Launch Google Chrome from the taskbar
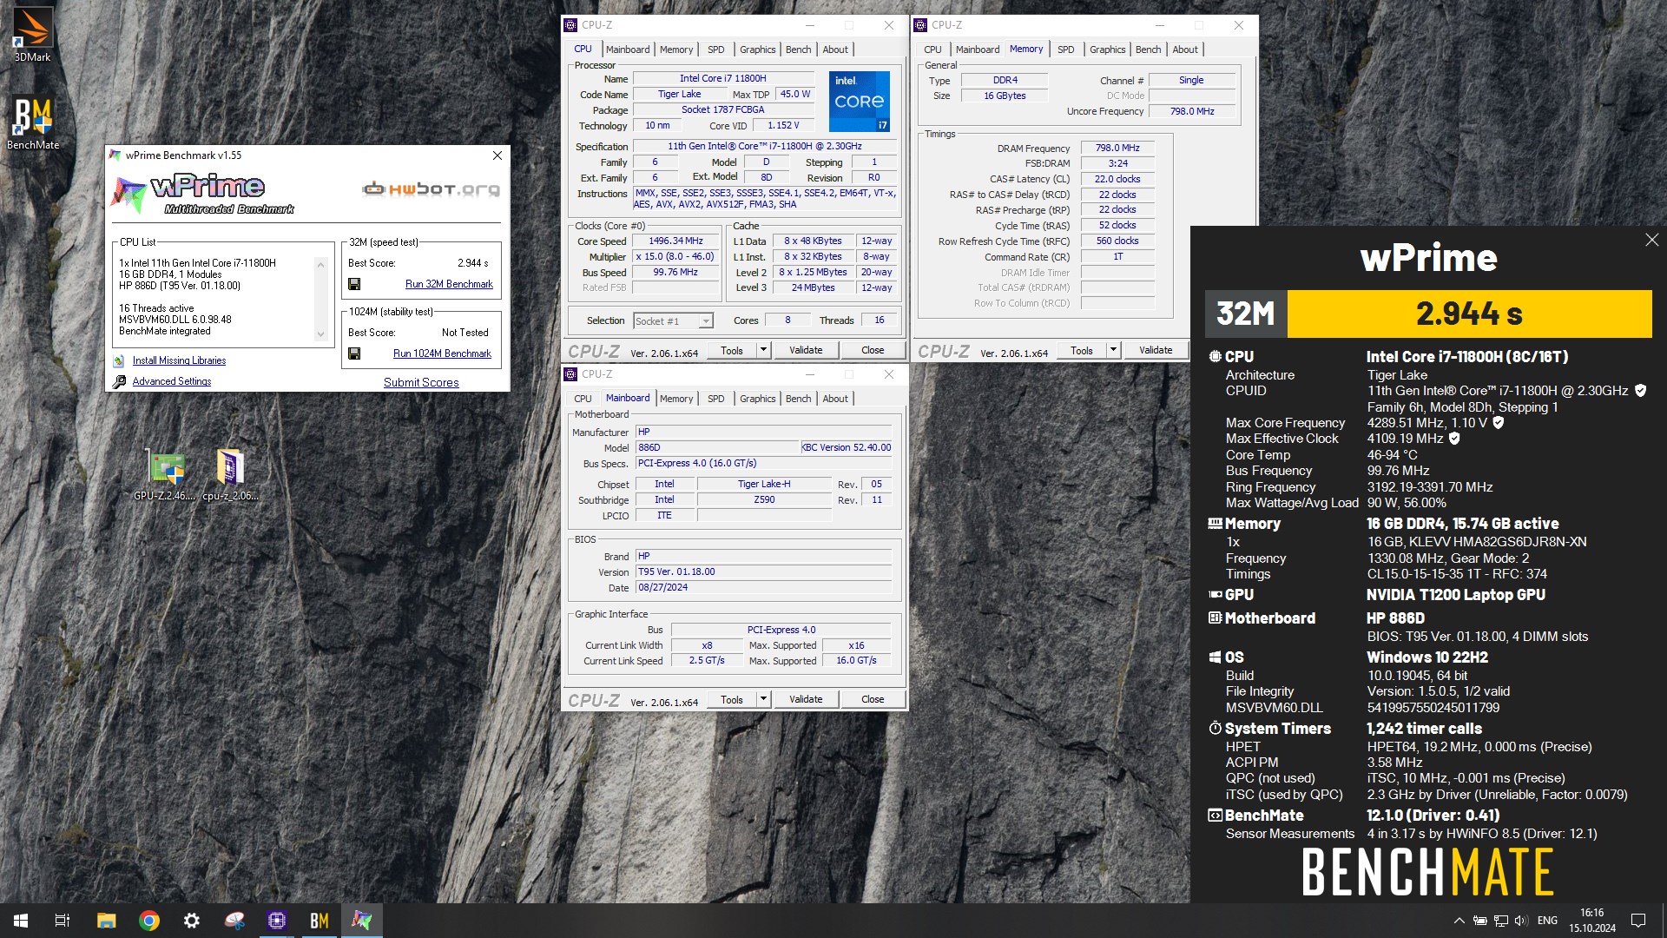Viewport: 1667px width, 938px height. [x=149, y=921]
